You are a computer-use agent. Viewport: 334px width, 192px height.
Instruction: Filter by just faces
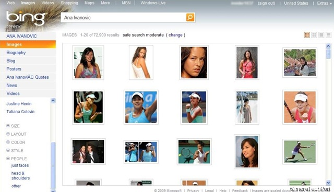[20, 165]
